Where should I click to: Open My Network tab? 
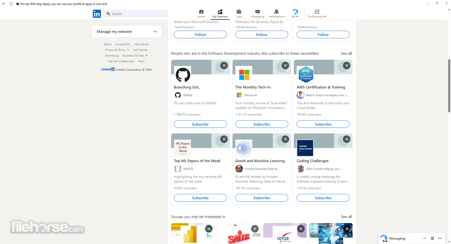point(220,14)
